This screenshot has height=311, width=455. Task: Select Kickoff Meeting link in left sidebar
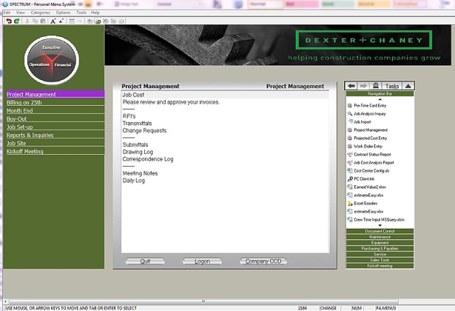55,151
